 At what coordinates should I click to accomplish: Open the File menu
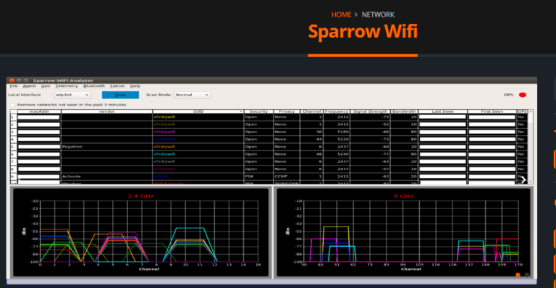tap(14, 86)
